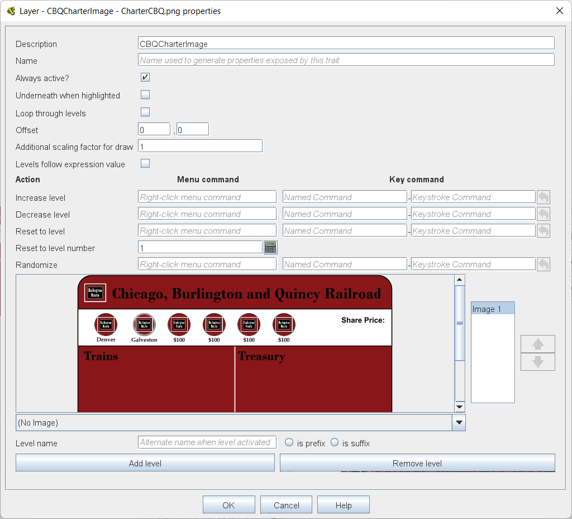Click Reset to level Named Command field
The width and height of the screenshot is (572, 519).
pos(345,230)
